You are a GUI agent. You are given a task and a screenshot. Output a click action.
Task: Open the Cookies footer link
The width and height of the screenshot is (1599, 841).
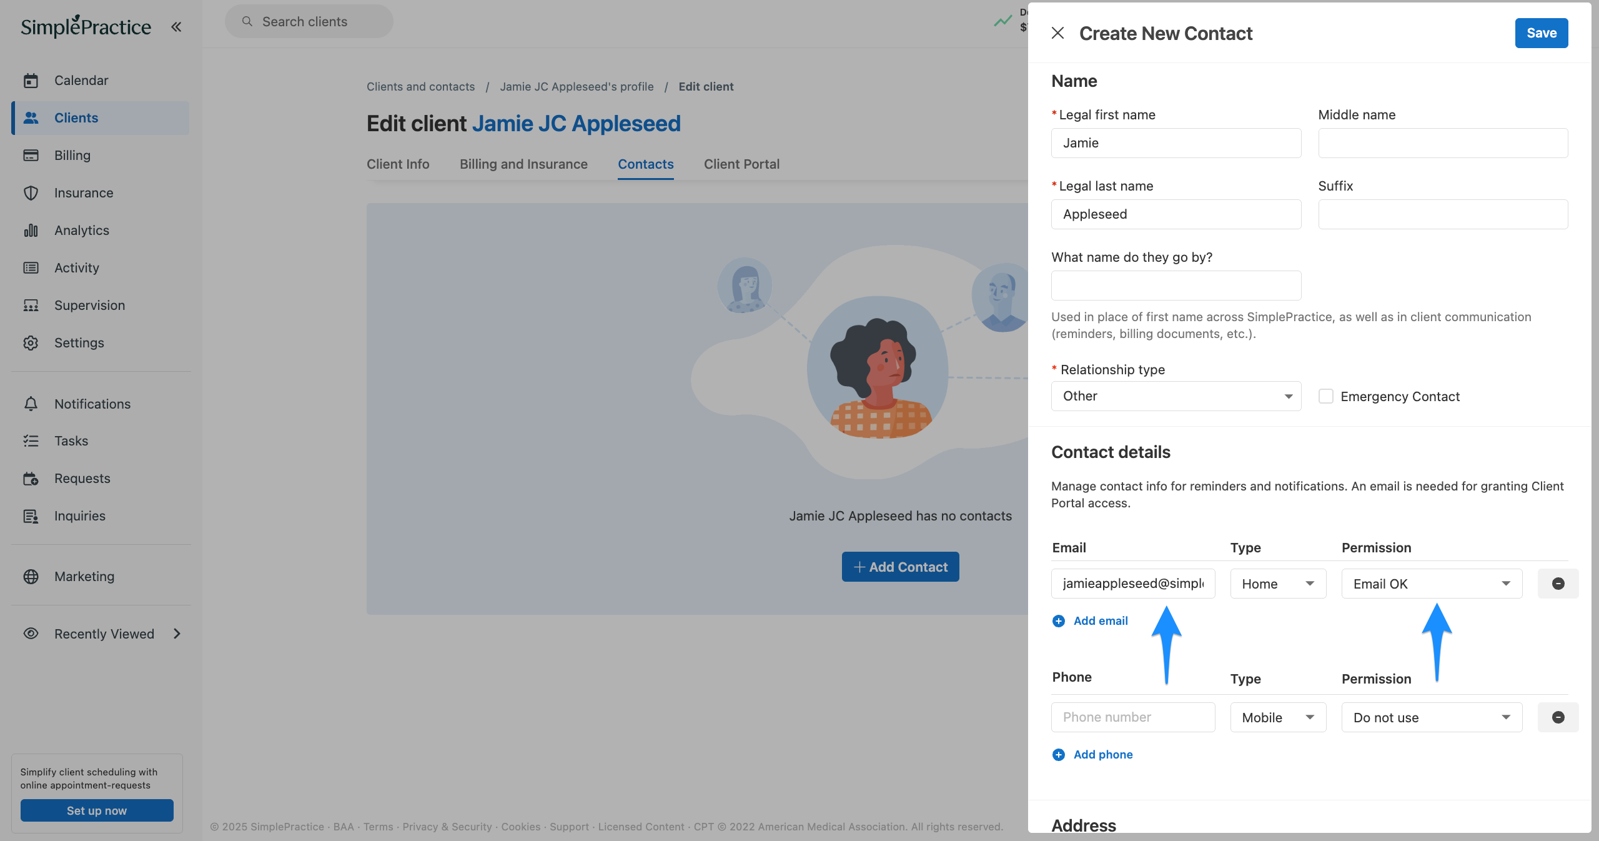(520, 827)
